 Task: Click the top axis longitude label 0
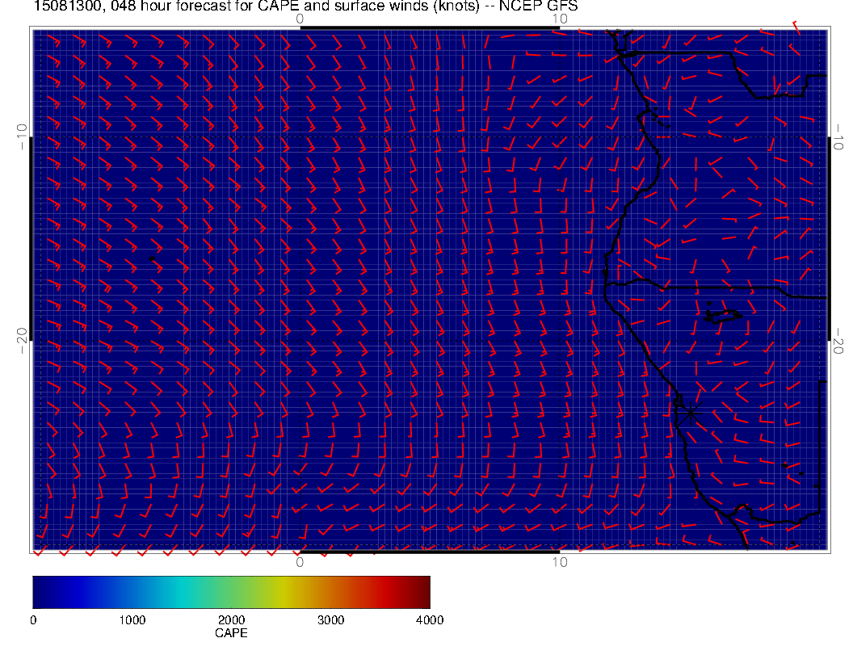point(300,18)
